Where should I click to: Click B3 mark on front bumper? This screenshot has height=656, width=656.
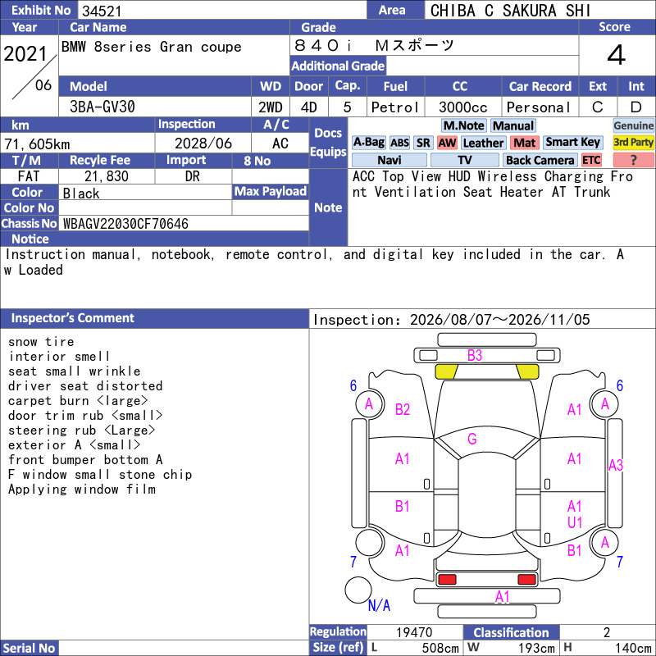[x=475, y=356]
